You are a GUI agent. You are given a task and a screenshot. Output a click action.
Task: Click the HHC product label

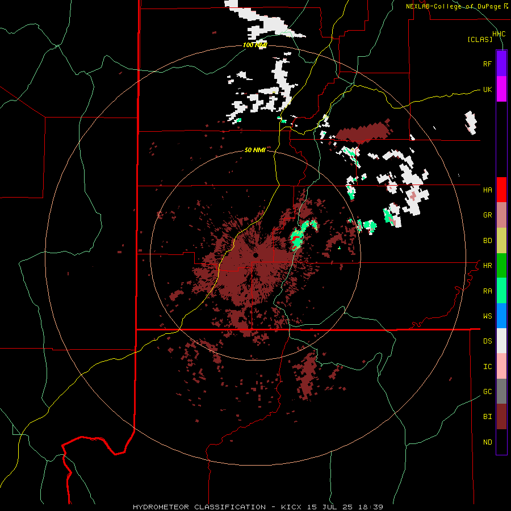tap(499, 34)
